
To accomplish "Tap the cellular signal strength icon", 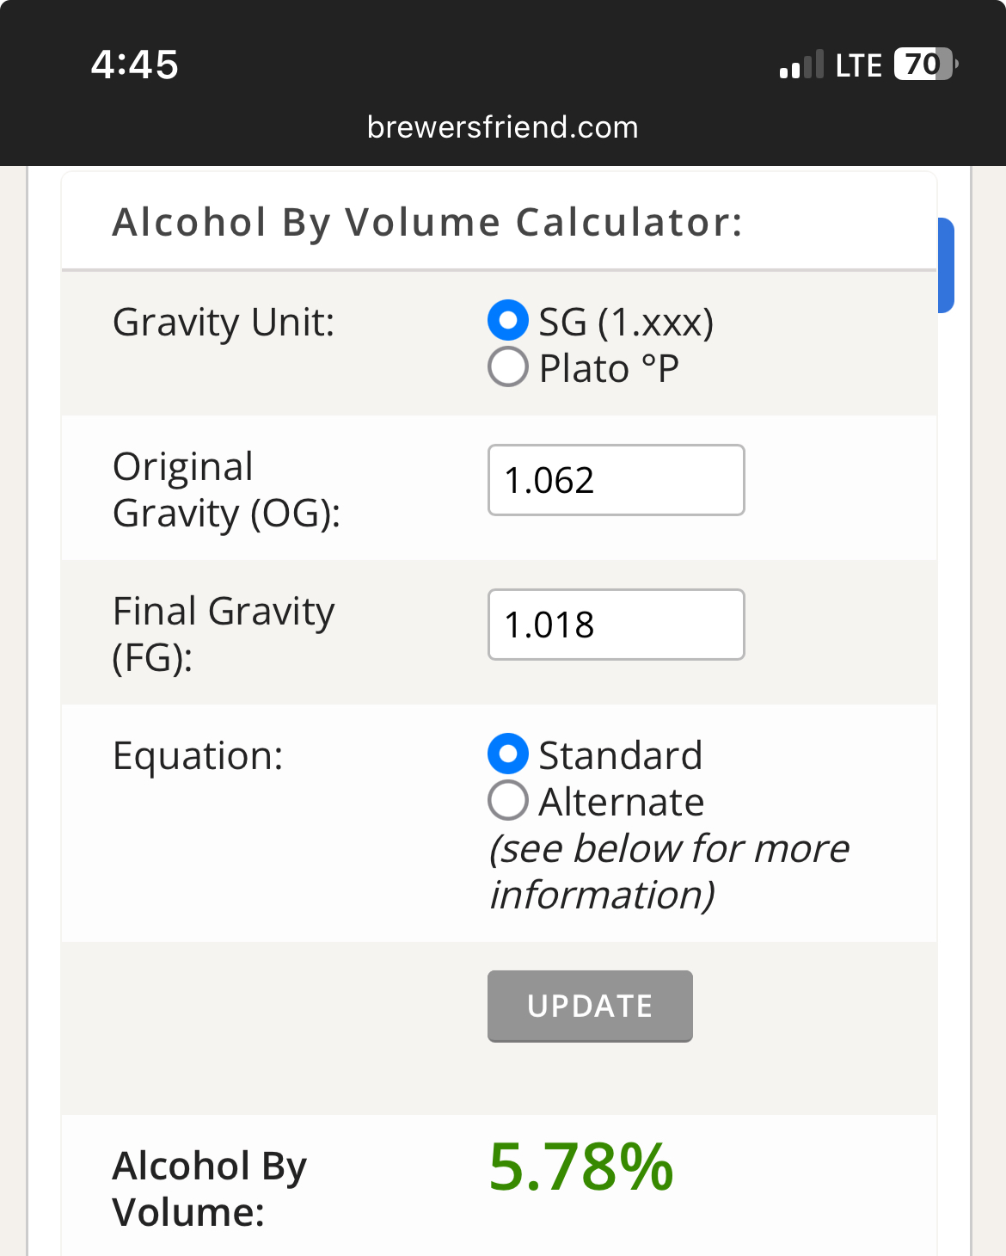I will coord(801,65).
